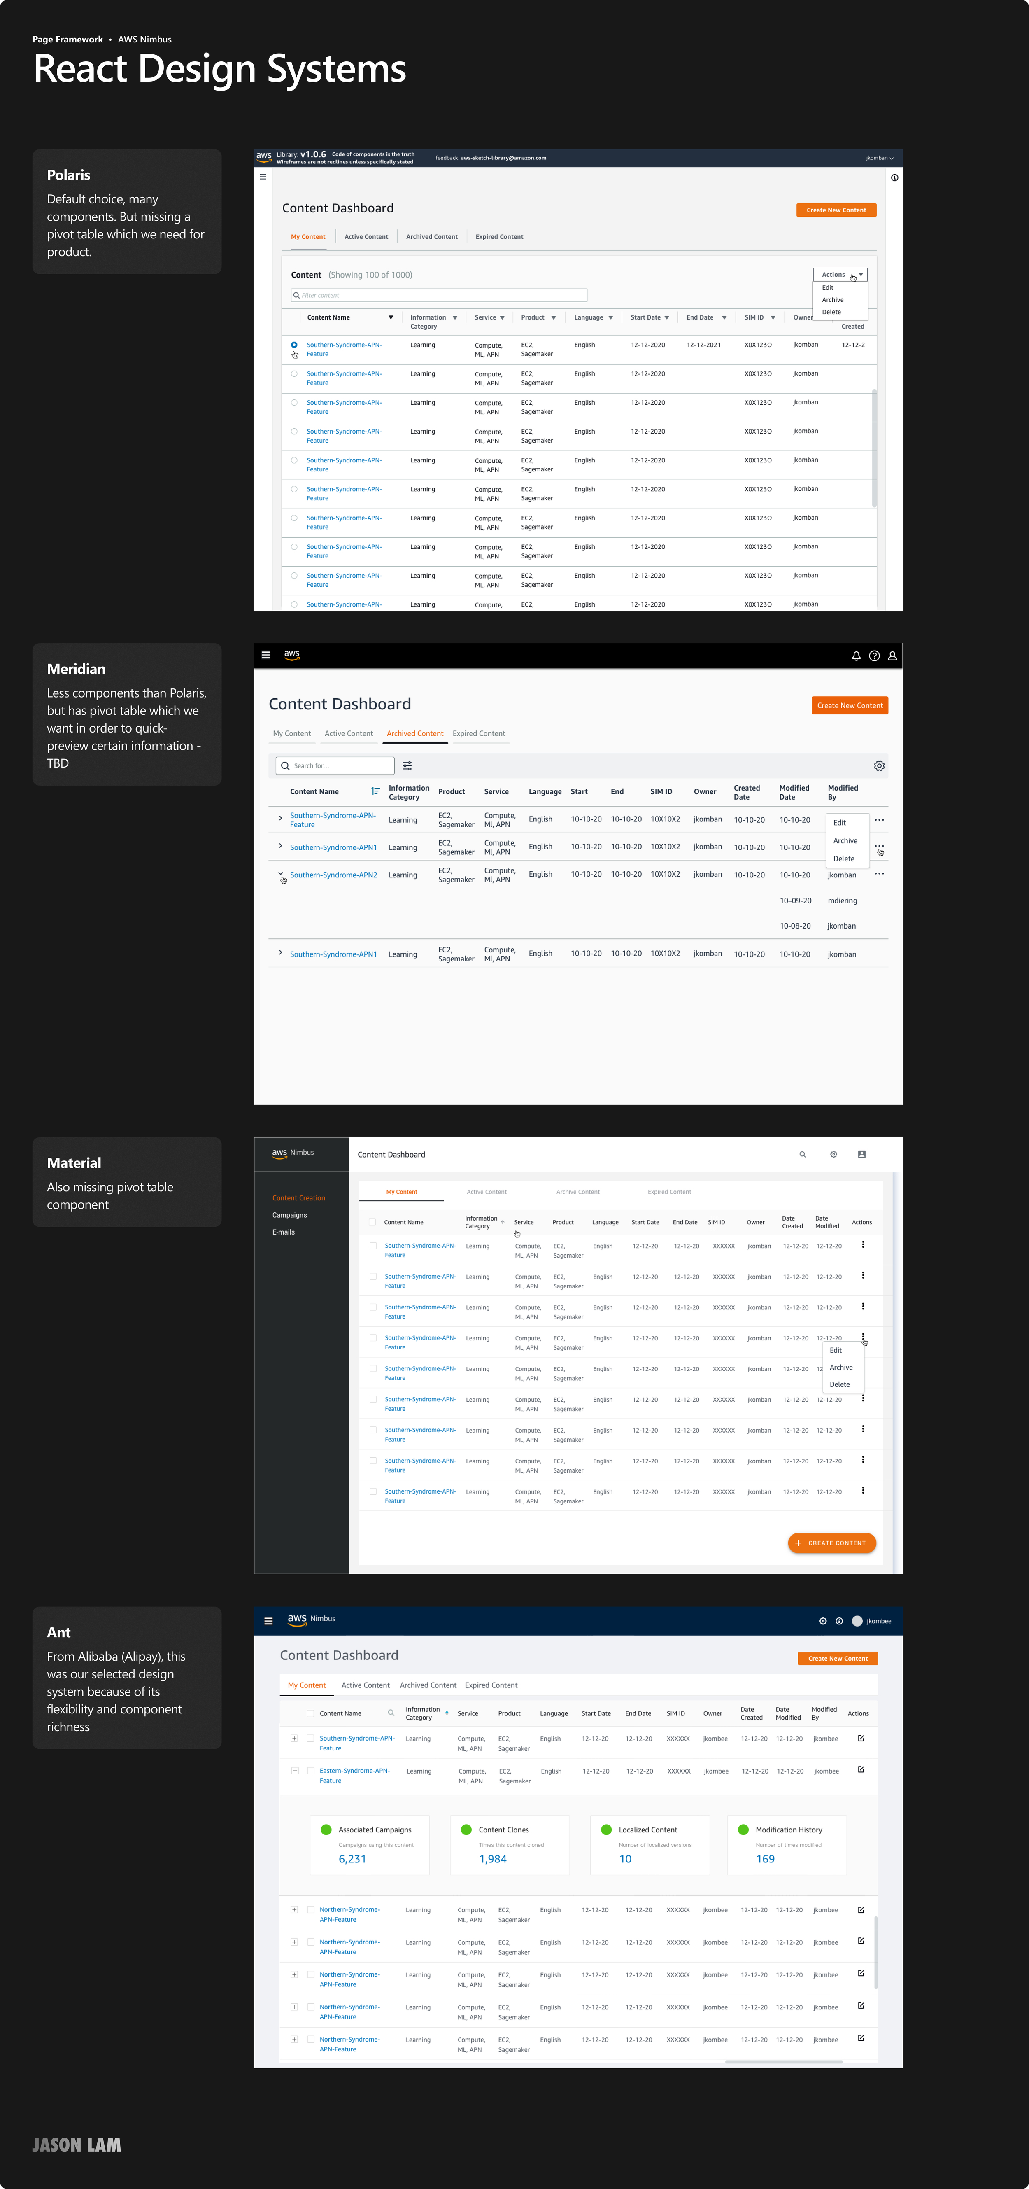This screenshot has width=1029, height=2189.
Task: Click the magnifier search icon in Material header
Action: 802,1154
